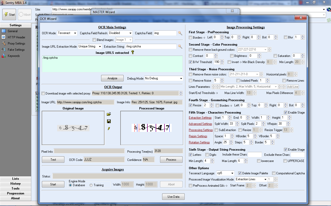The image size is (331, 206).
Task: Toggle the Delete Image Palette checkbox
Action: click(x=240, y=173)
